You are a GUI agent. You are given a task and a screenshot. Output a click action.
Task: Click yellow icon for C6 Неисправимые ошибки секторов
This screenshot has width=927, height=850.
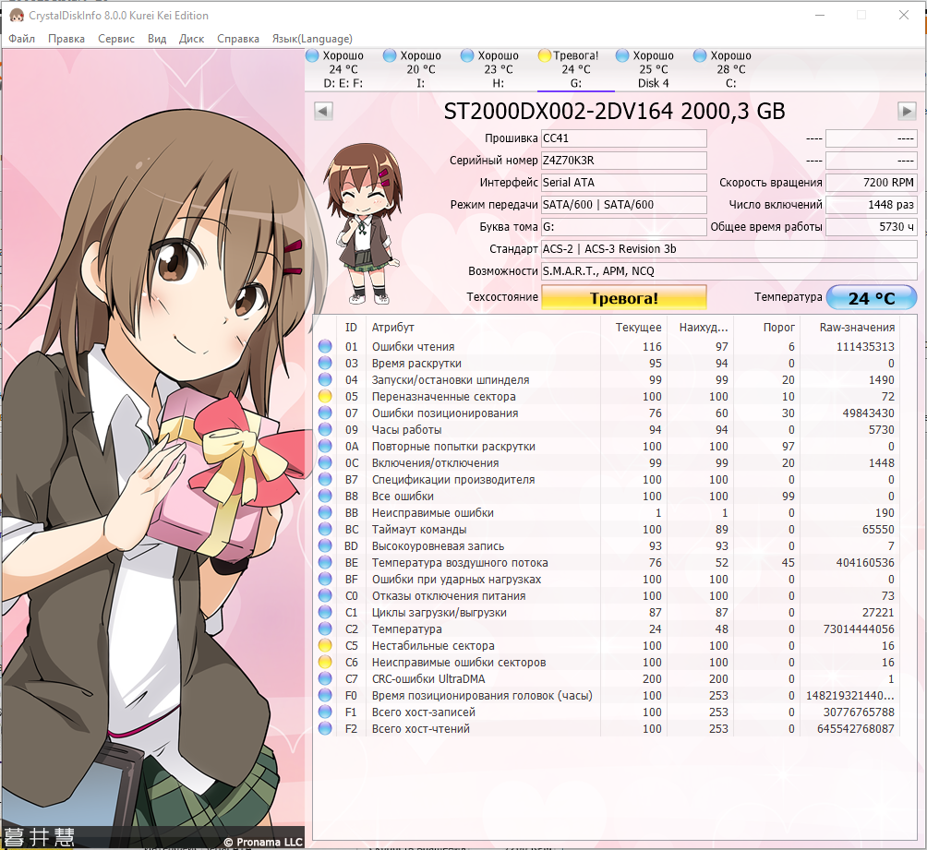[325, 662]
